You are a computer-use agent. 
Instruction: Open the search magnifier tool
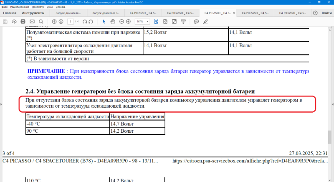[x=41, y=21]
